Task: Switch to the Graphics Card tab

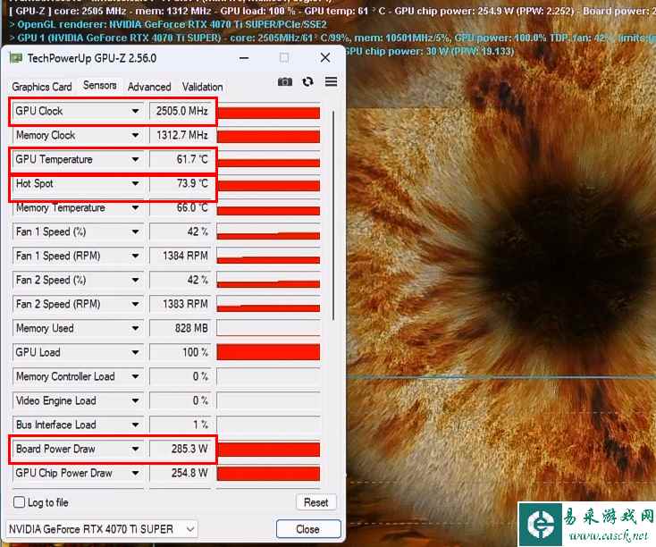Action: pos(42,87)
